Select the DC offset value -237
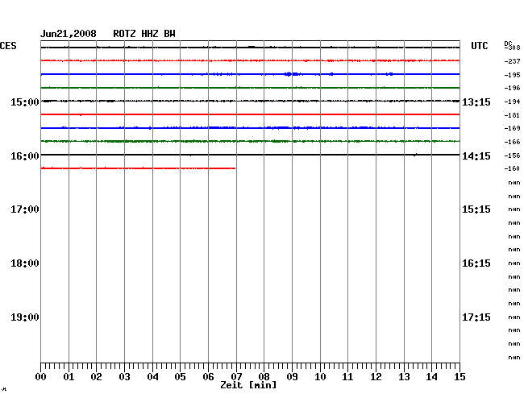Image resolution: width=524 pixels, height=398 pixels. (x=512, y=61)
